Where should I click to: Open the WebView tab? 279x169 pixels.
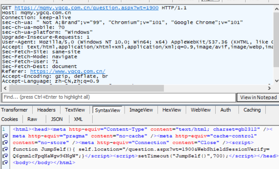(x=201, y=110)
